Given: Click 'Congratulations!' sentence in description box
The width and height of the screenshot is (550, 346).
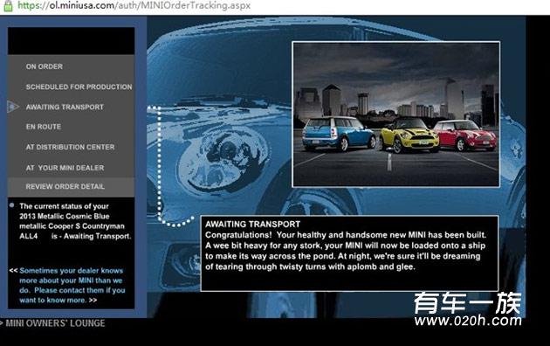Looking at the screenshot, I should (x=346, y=235).
